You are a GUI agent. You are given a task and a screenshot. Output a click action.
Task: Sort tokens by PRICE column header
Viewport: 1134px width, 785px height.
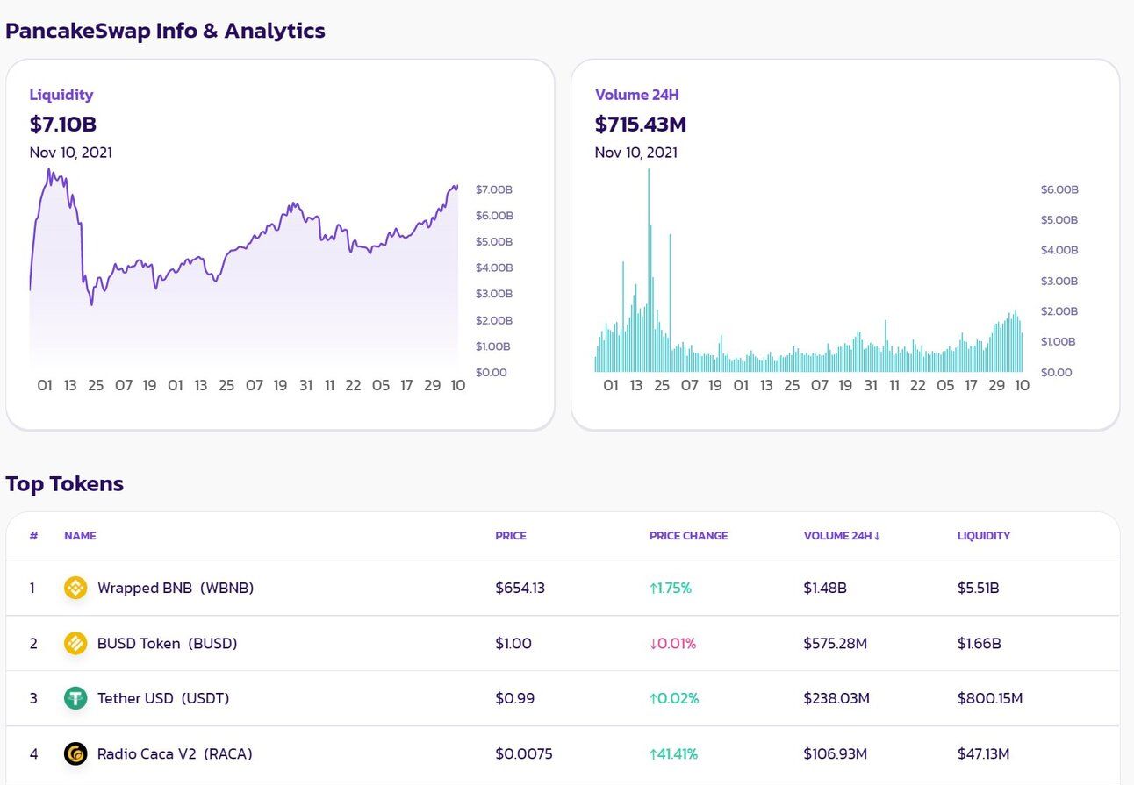(x=511, y=536)
